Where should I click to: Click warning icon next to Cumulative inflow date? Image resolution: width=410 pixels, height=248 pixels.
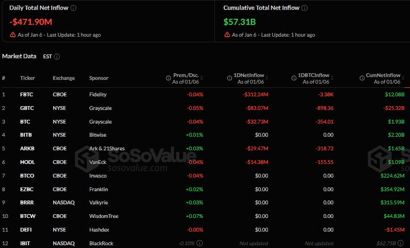[x=227, y=35]
